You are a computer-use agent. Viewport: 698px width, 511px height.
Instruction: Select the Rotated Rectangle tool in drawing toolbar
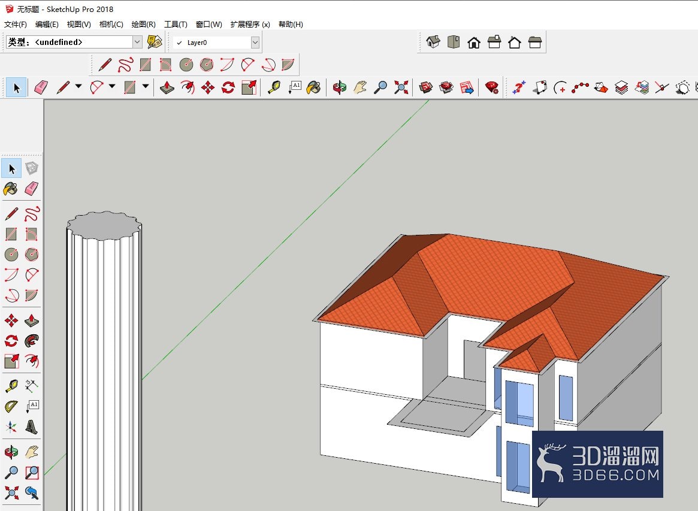click(x=165, y=65)
